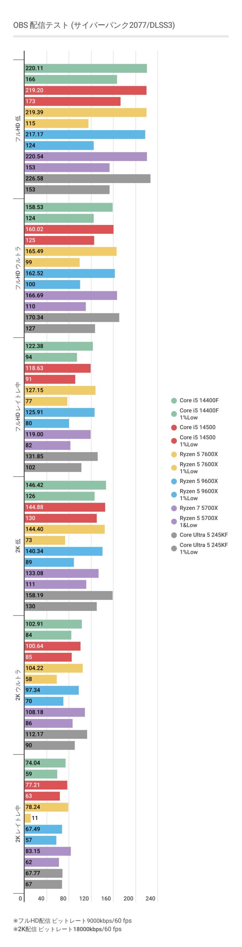Viewport: 242px width, 947px height.
Task: Click the 240 tick on the horizontal axis
Action: pos(150,898)
